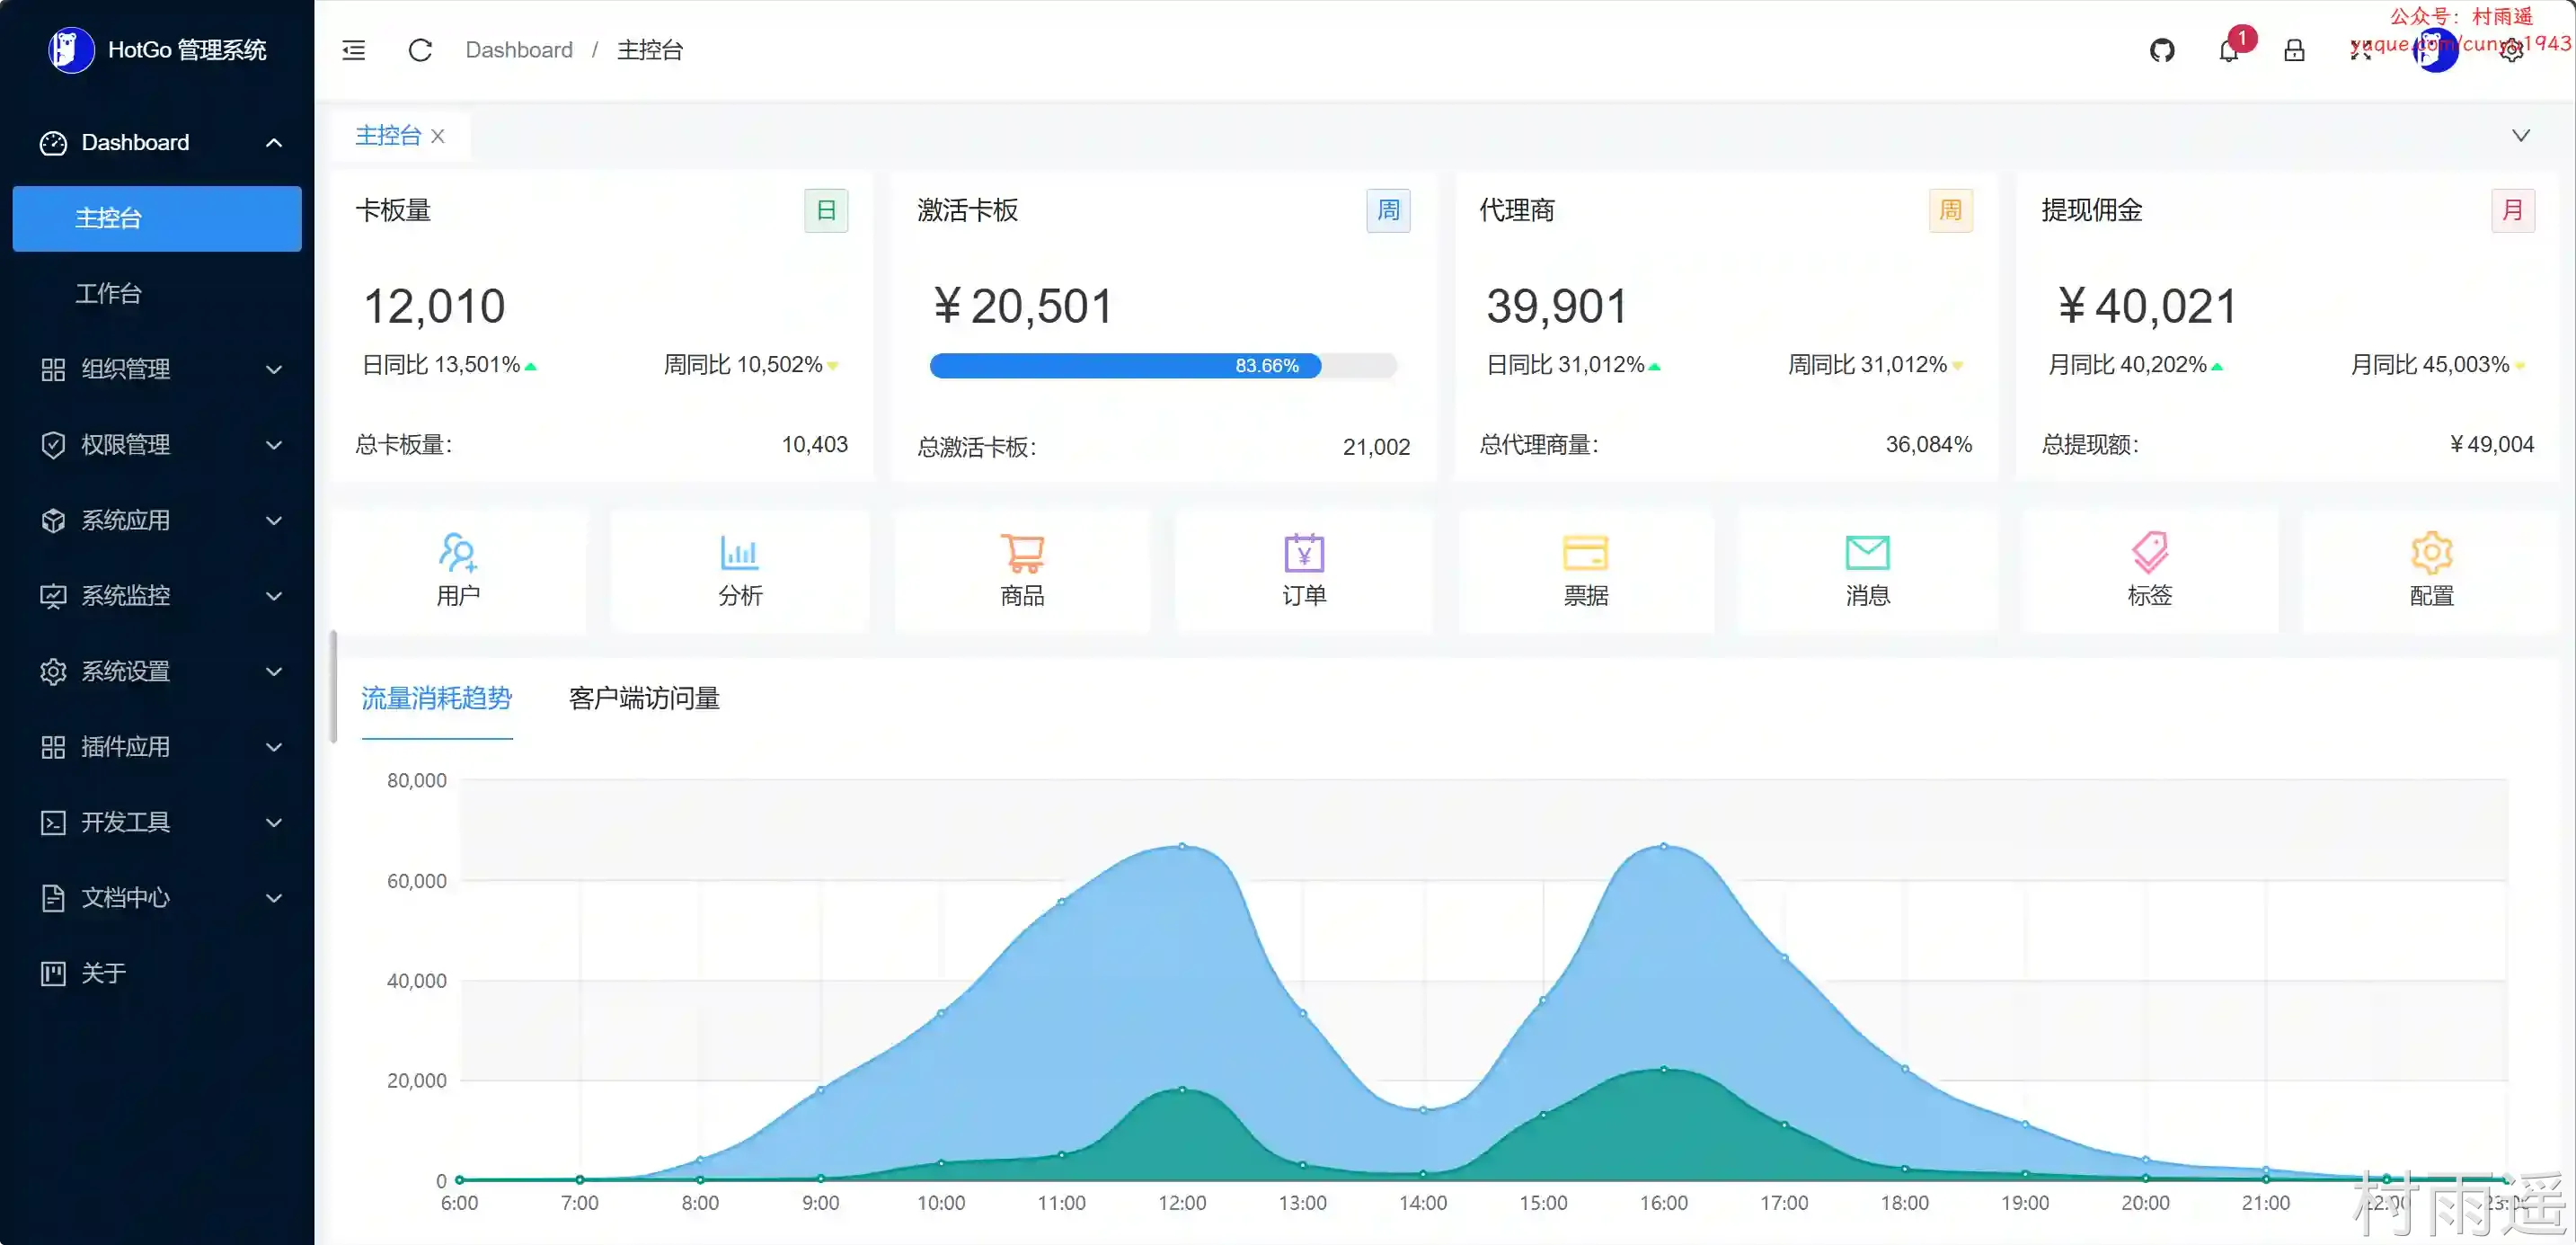The image size is (2576, 1245).
Task: Open the 商品 shopping cart shortcut
Action: [1022, 572]
